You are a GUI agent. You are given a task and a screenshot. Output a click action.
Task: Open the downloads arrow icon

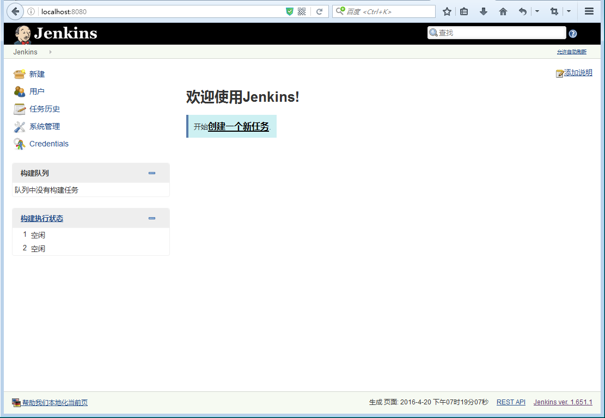(484, 11)
